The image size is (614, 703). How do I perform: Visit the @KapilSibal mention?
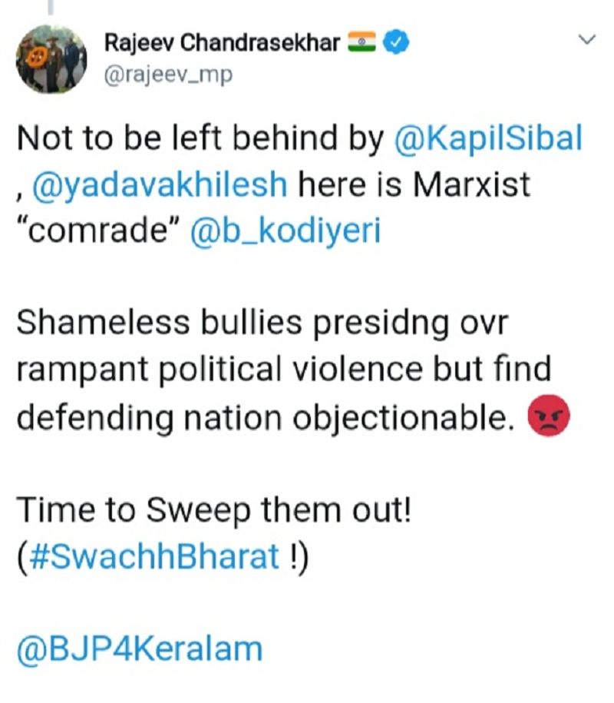(x=487, y=138)
